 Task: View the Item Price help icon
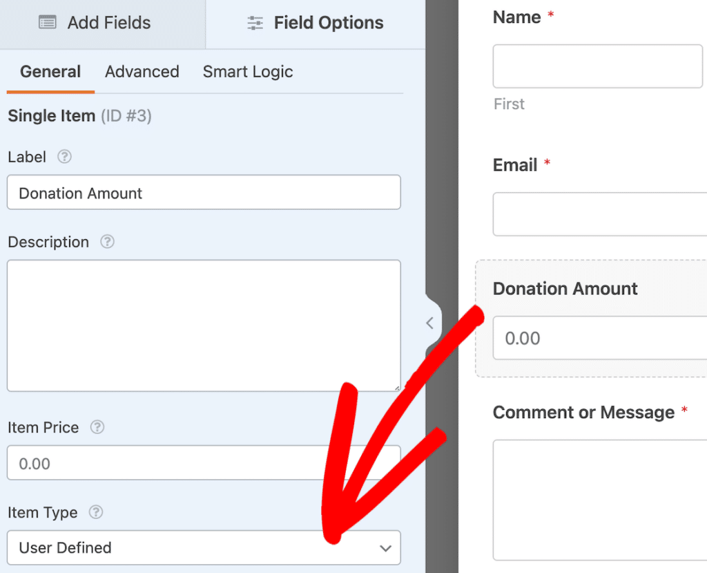coord(97,427)
